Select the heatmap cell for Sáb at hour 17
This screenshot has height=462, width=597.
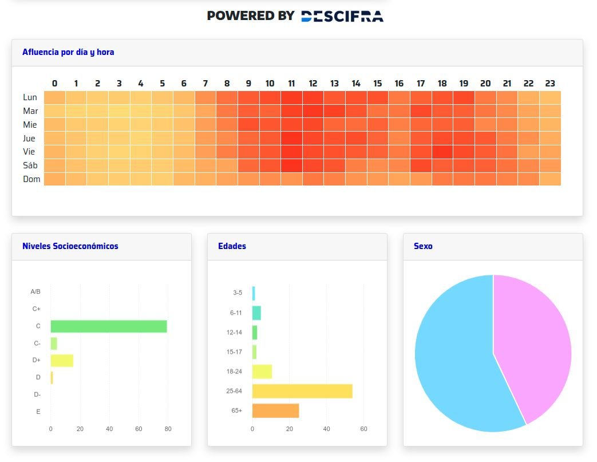[421, 165]
